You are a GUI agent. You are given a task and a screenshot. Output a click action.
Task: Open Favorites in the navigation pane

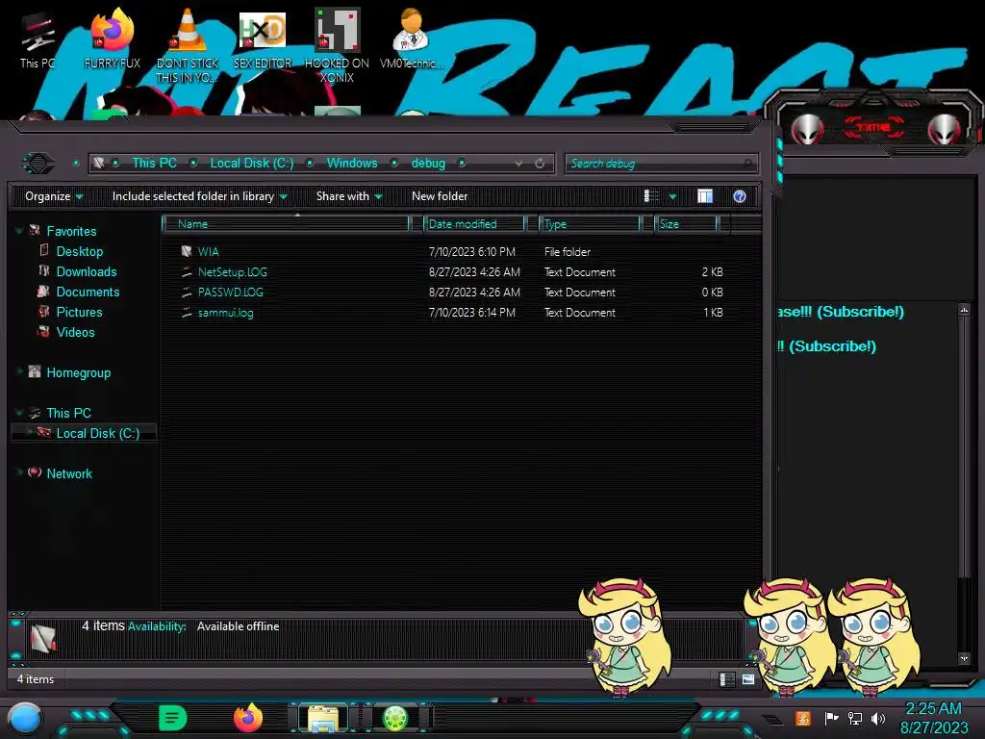pyautogui.click(x=71, y=231)
